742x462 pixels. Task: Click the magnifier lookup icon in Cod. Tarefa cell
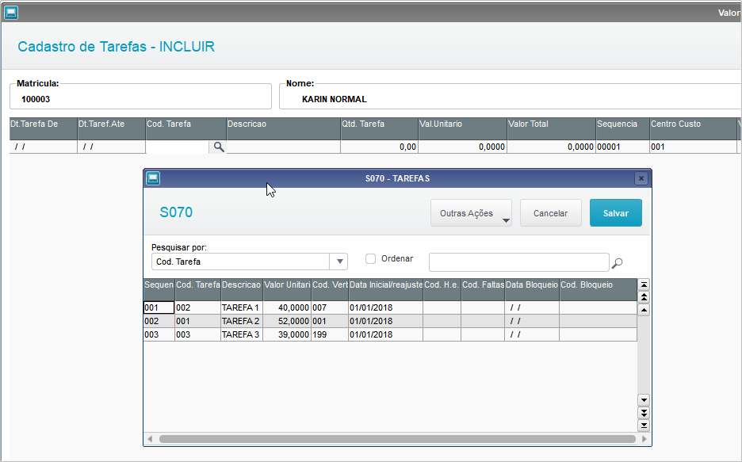(x=218, y=147)
